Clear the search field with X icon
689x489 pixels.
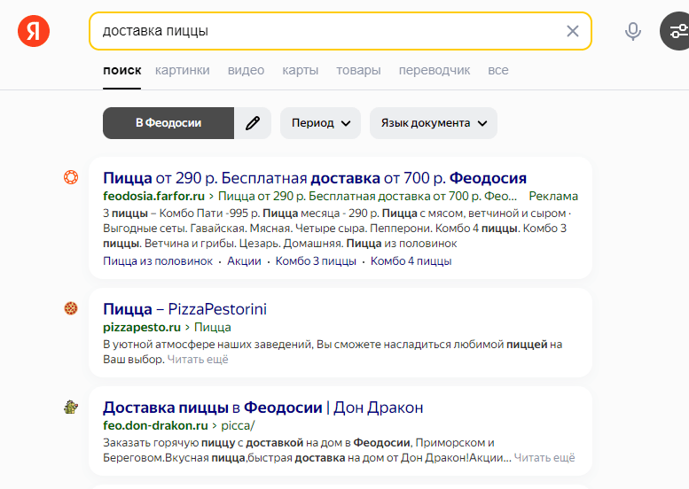[572, 31]
